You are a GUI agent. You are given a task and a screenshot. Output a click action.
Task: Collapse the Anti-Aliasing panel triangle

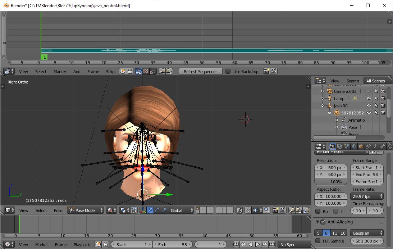tap(317, 222)
